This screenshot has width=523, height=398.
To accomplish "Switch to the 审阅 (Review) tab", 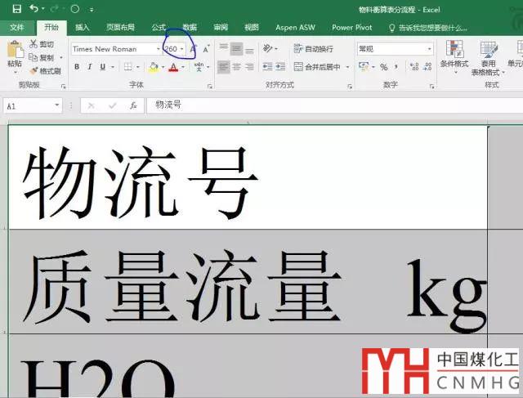I will click(x=221, y=27).
